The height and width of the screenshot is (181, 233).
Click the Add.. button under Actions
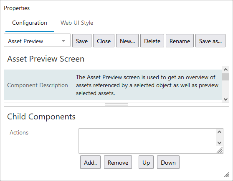(x=90, y=162)
